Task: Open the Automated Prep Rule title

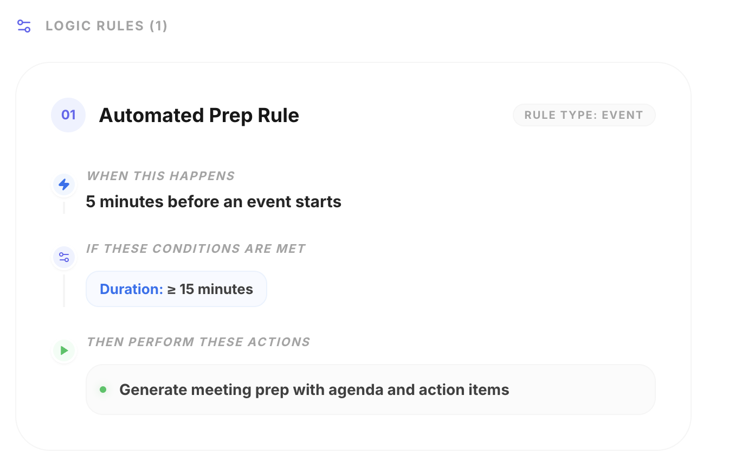Action: point(199,116)
